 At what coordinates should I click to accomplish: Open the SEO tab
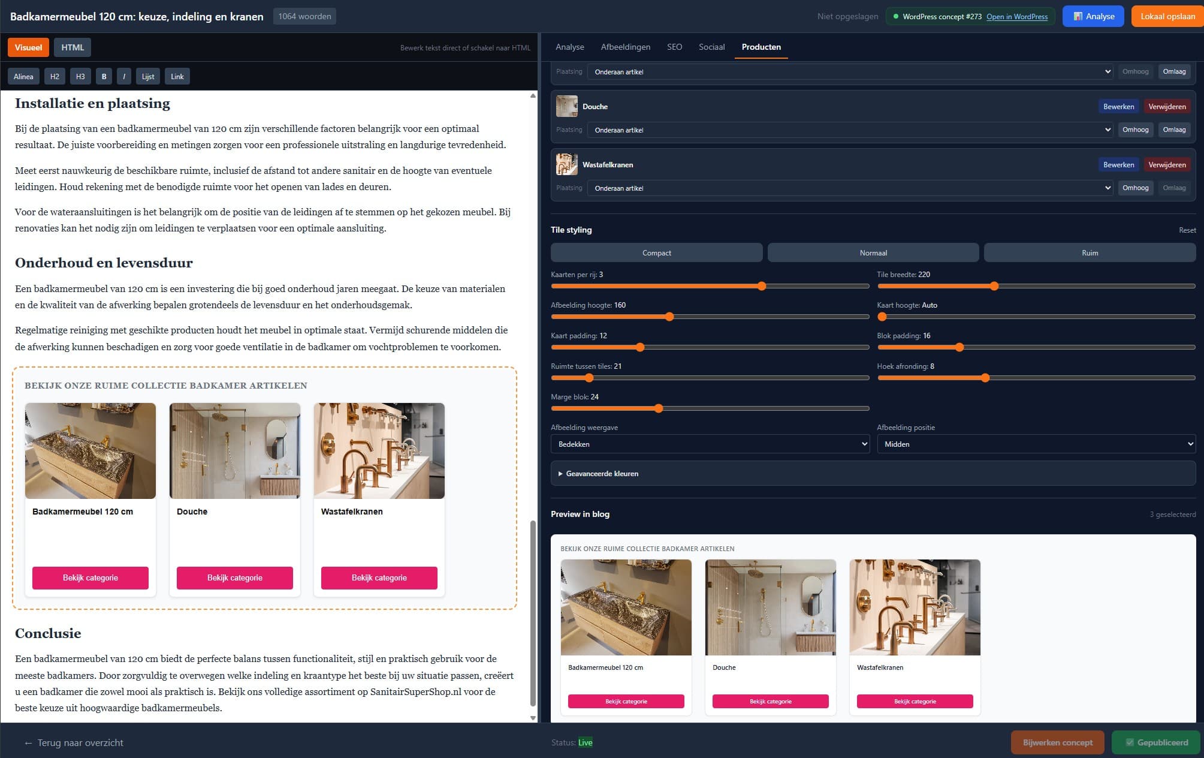tap(674, 47)
